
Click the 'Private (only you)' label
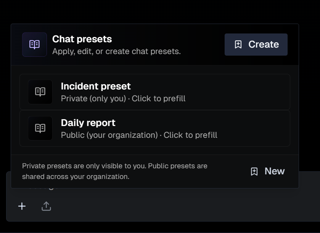94,97
